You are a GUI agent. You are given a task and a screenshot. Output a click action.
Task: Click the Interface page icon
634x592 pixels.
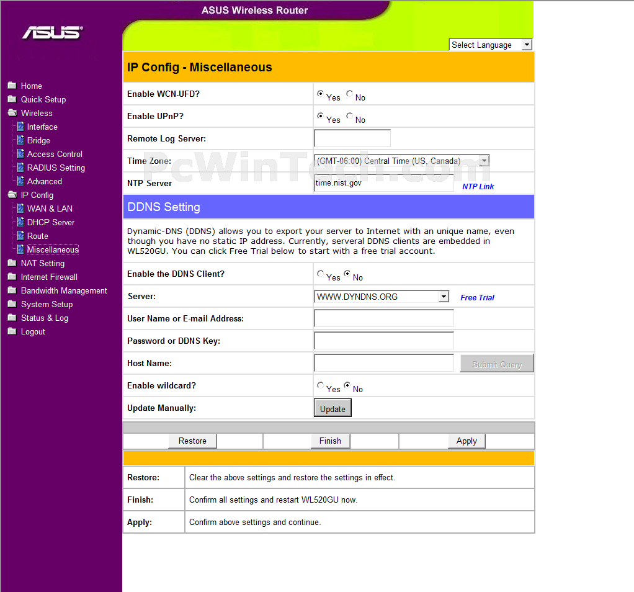coord(20,127)
